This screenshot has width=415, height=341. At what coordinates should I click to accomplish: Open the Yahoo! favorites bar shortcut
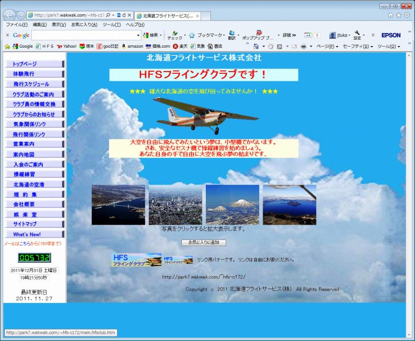pyautogui.click(x=67, y=46)
